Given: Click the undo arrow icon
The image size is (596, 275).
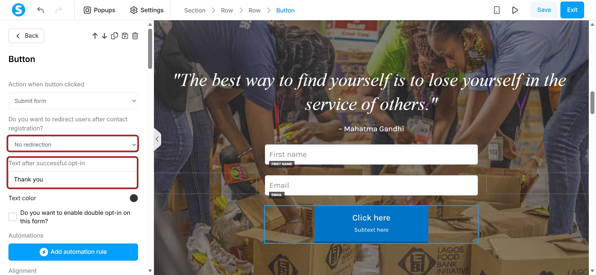Looking at the screenshot, I should click(40, 10).
